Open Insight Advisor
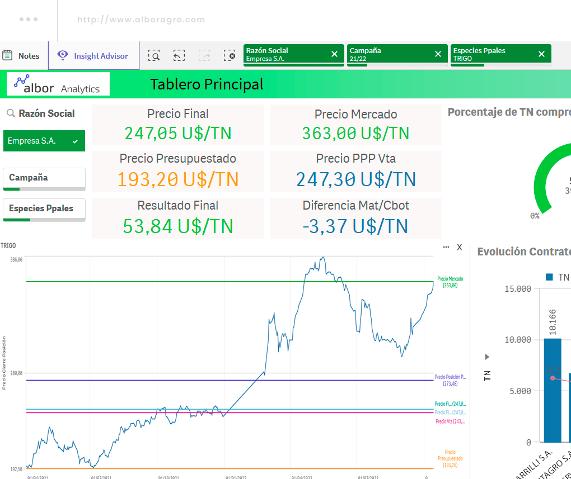The image size is (571, 479). click(93, 56)
